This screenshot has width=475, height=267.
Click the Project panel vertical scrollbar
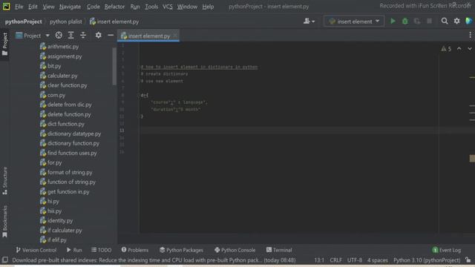pyautogui.click(x=114, y=66)
